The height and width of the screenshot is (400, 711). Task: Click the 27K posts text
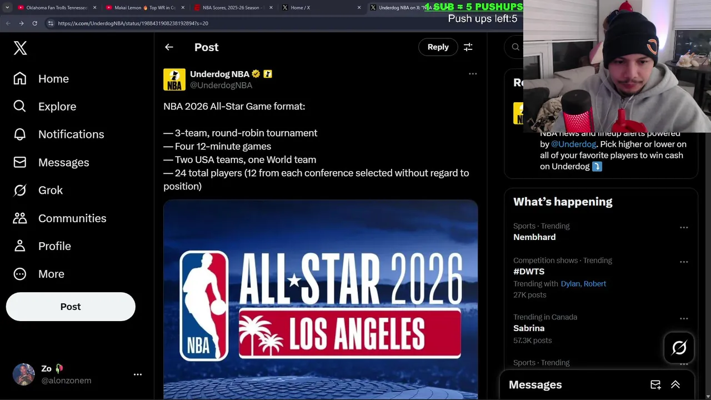point(529,295)
